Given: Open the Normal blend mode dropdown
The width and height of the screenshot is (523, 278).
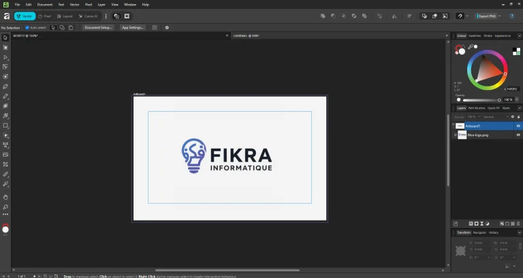Looking at the screenshot, I should click(496, 117).
